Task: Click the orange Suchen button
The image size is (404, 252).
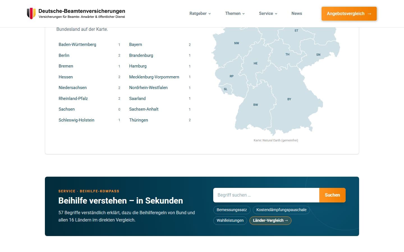Action: click(x=332, y=195)
